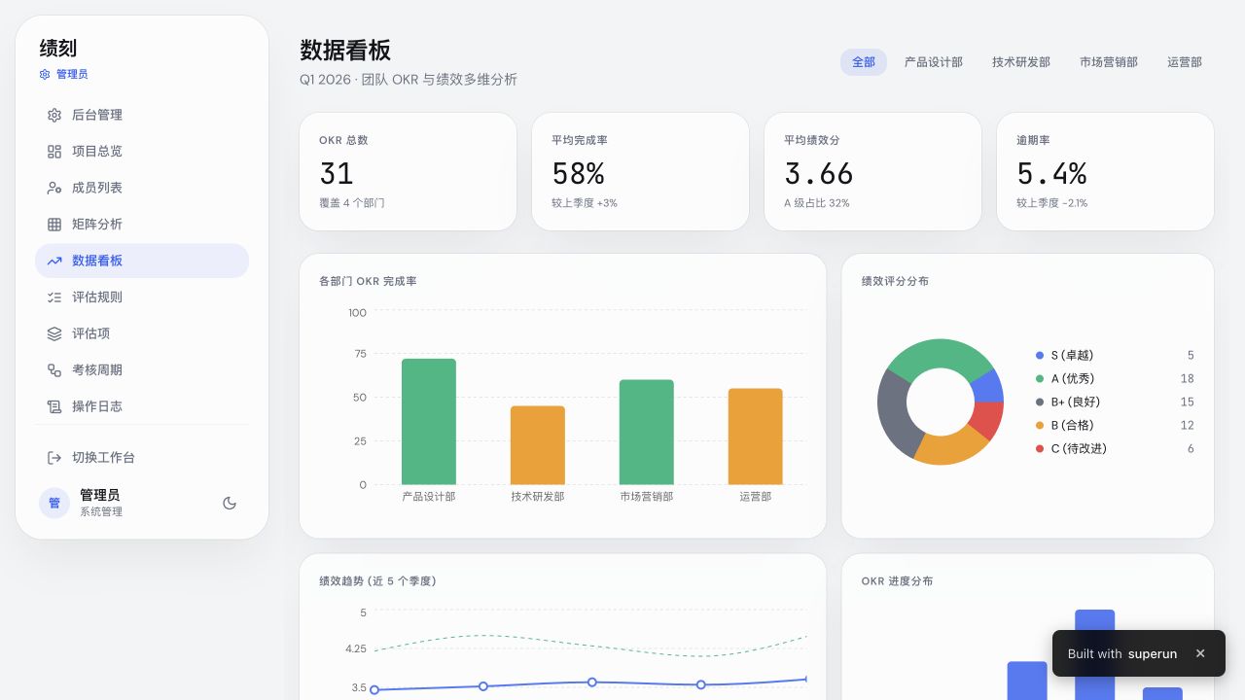
Task: Click the gear icon beside 管理员 role label
Action: click(45, 74)
